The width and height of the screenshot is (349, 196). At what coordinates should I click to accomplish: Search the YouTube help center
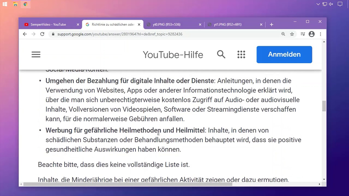221,54
